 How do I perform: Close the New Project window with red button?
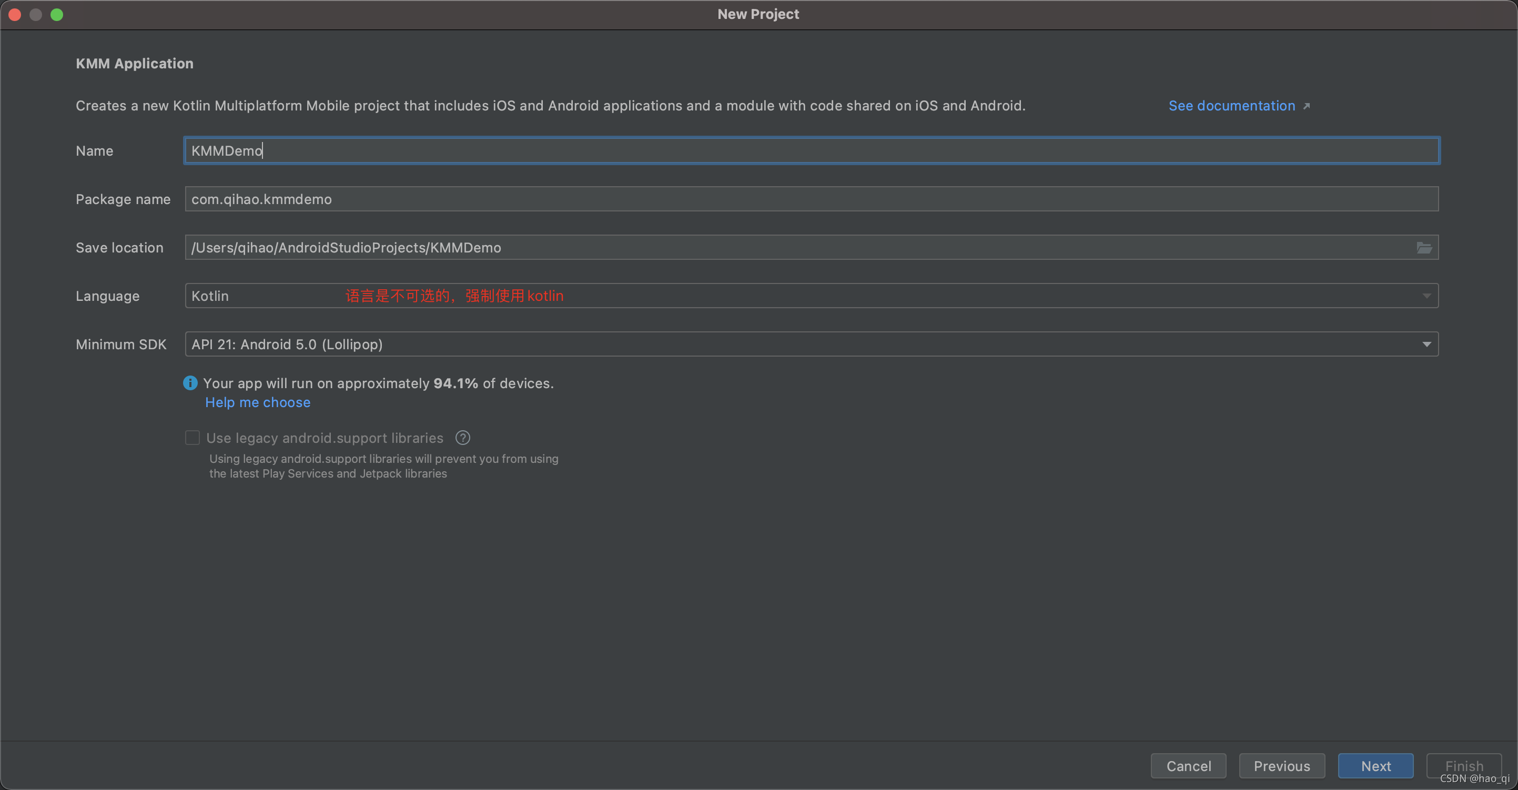coord(15,15)
